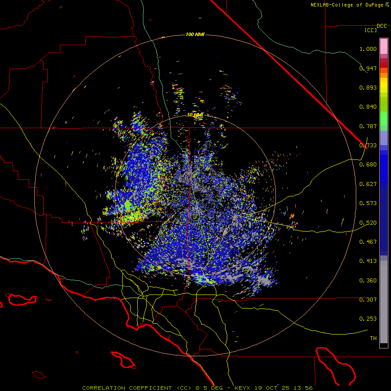Image resolution: width=391 pixels, height=391 pixels.
Task: Pick the olive green band beside 0.840
Action: tap(384, 104)
